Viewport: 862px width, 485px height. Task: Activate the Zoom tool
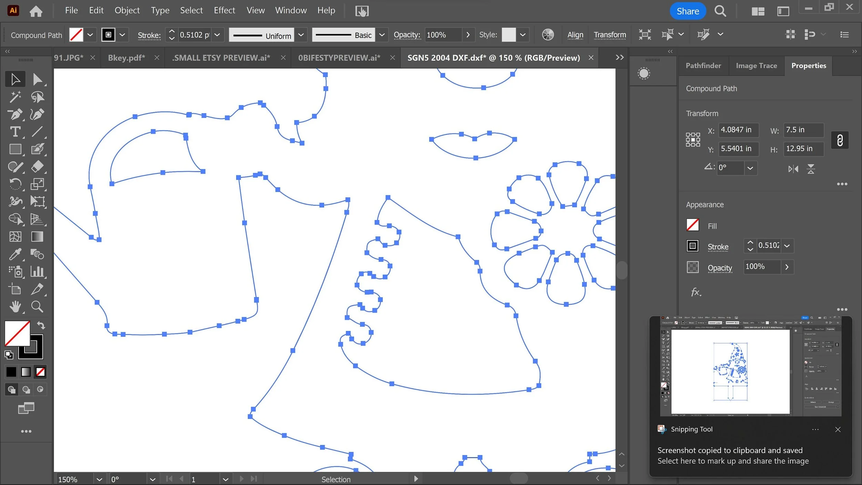click(x=37, y=306)
